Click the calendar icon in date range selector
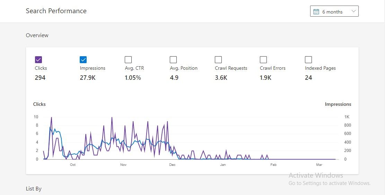This screenshot has width=385, height=195. click(316, 11)
